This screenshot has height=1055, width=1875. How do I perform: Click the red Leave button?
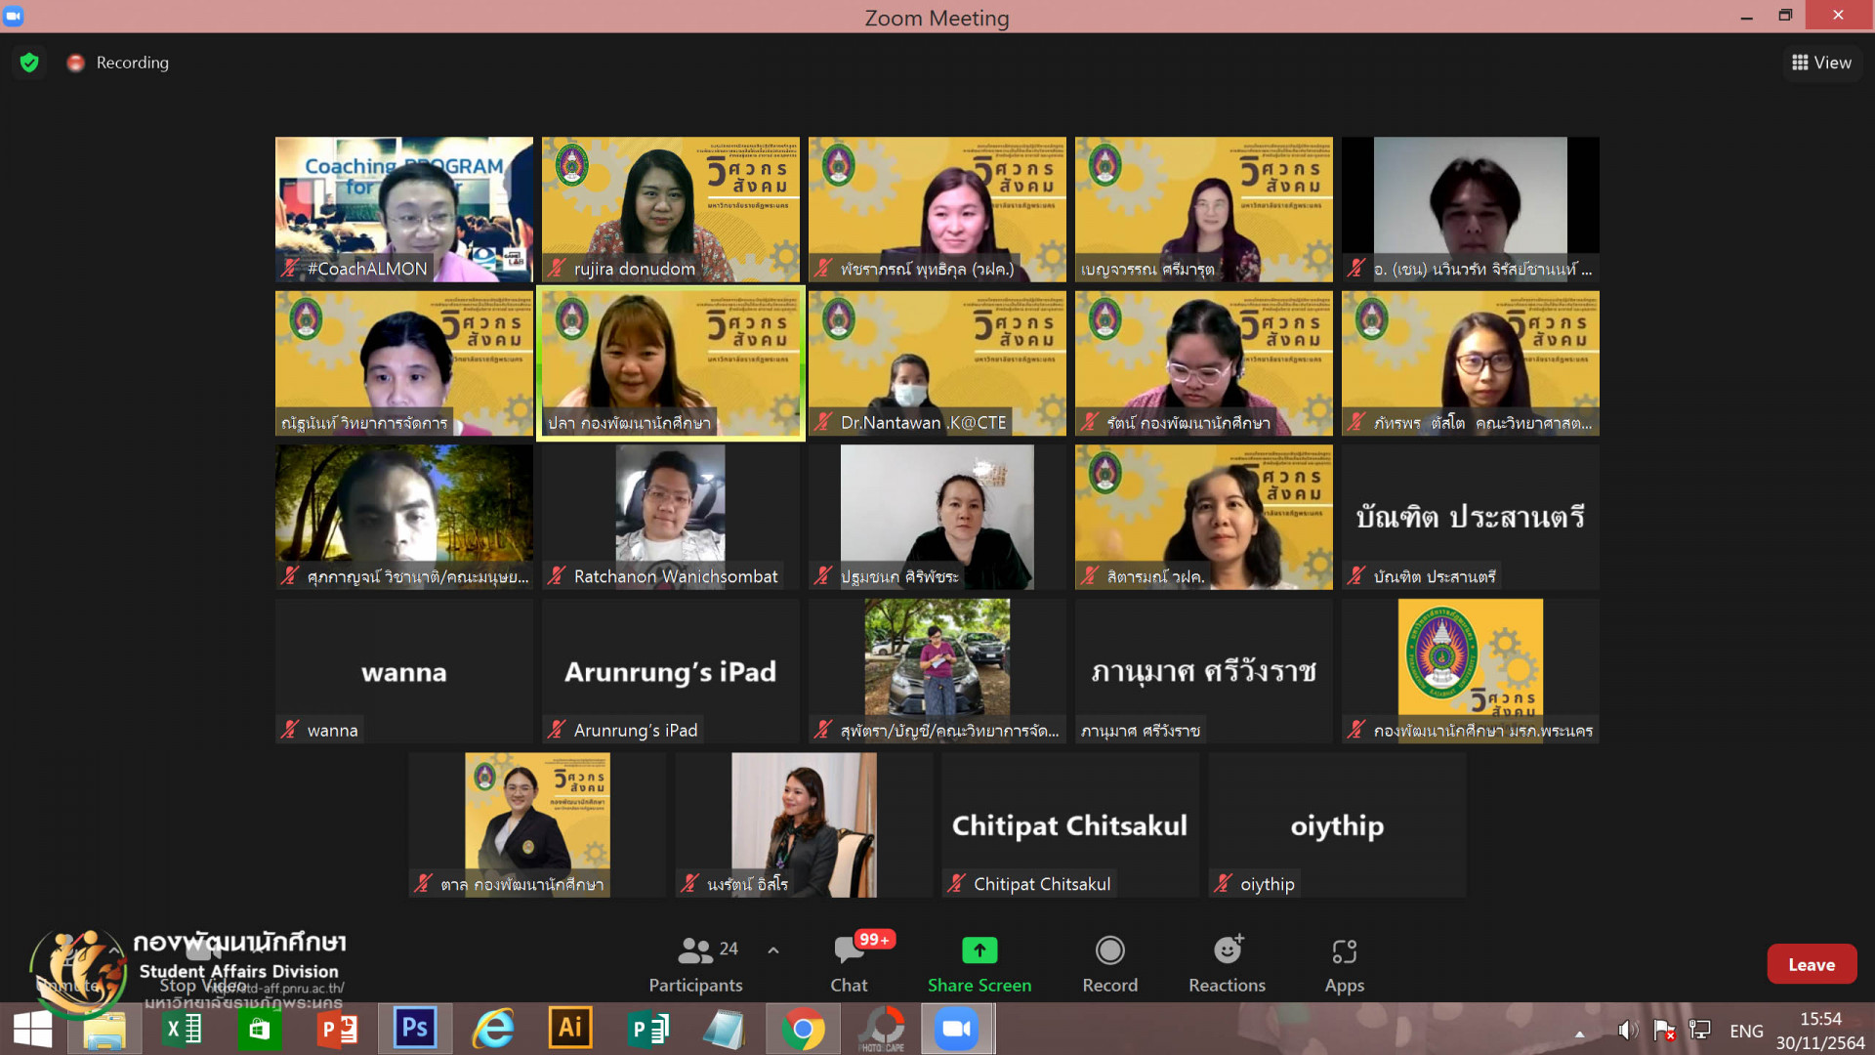(1811, 964)
